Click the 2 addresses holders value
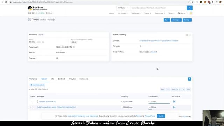Image resolution: width=224 pixels, height=126 pixels. pyautogui.click(x=61, y=52)
